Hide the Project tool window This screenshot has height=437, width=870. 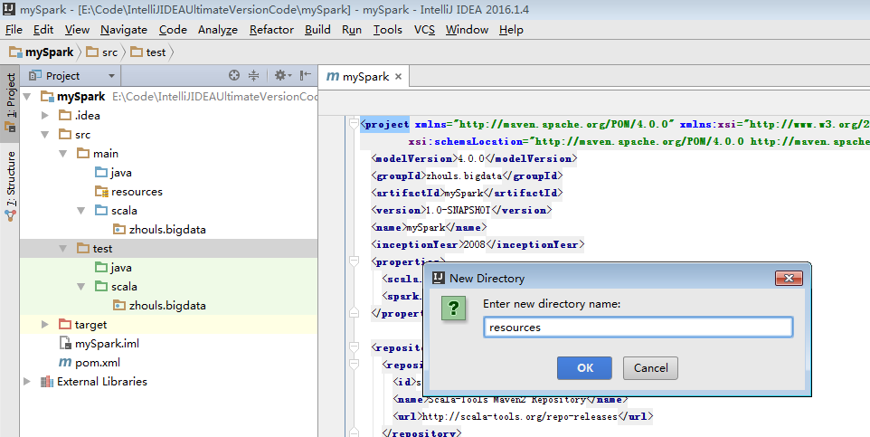click(x=305, y=75)
